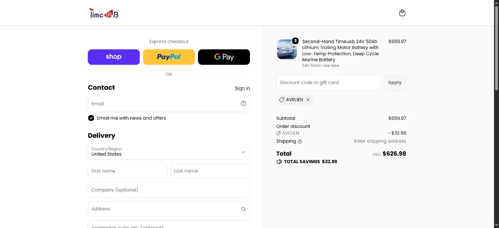Click the '24V 50Ah-Like New' variant text
Viewport: 499px width, 228px height.
click(321, 66)
